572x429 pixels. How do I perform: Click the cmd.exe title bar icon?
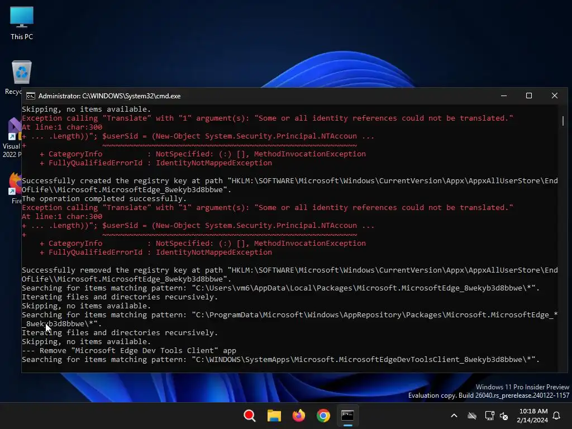coord(31,96)
